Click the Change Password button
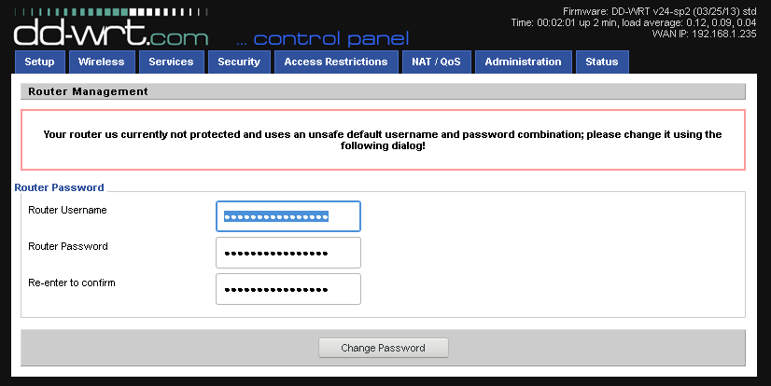 tap(383, 348)
